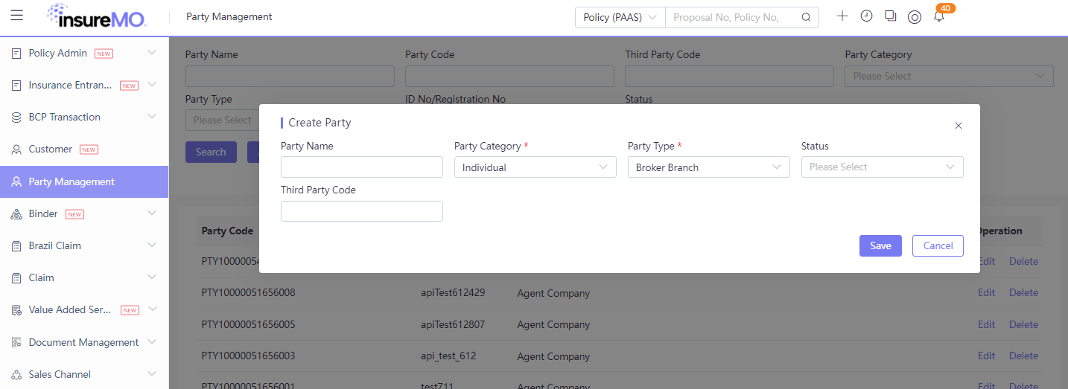The height and width of the screenshot is (389, 1068).
Task: Click the Binder sidebar icon
Action: [x=16, y=214]
